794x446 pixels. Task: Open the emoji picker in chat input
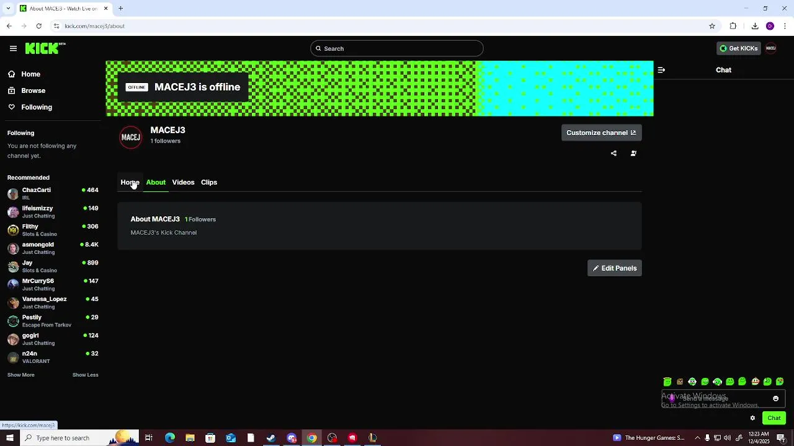pos(775,398)
